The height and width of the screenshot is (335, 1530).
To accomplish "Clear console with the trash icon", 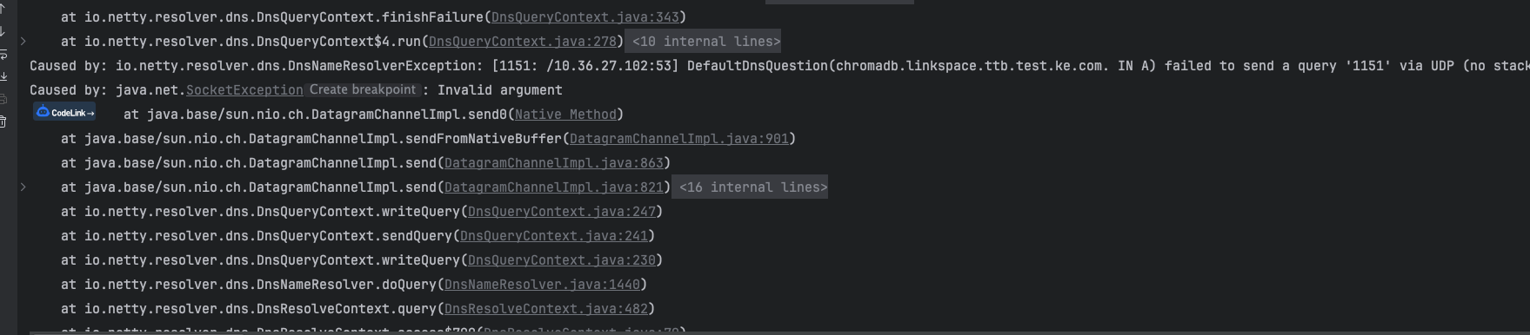I will (x=3, y=122).
